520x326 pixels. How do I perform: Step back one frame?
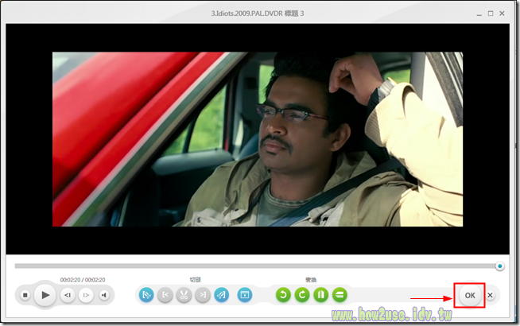(68, 295)
